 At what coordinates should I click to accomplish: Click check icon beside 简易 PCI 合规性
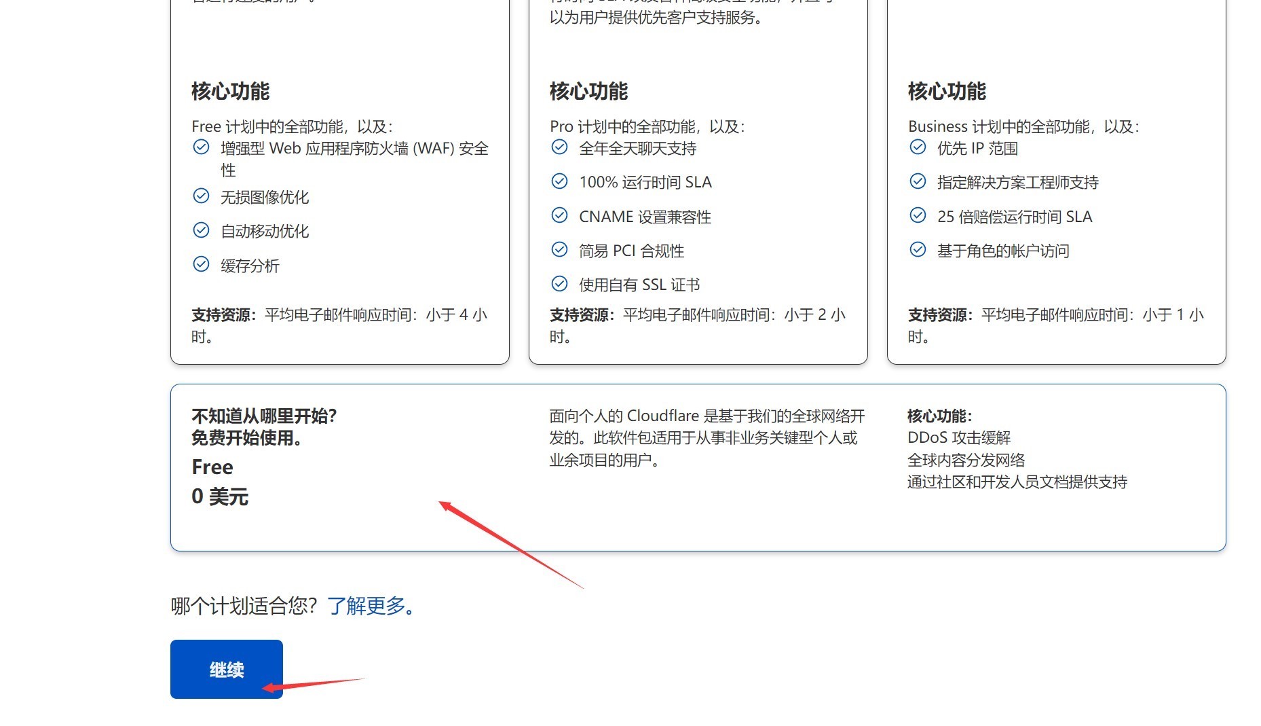(x=560, y=250)
